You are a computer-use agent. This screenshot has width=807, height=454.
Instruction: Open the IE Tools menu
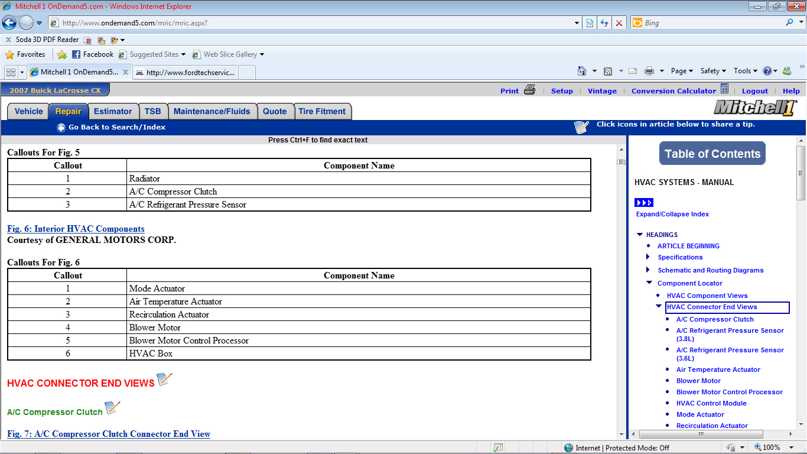click(x=746, y=71)
